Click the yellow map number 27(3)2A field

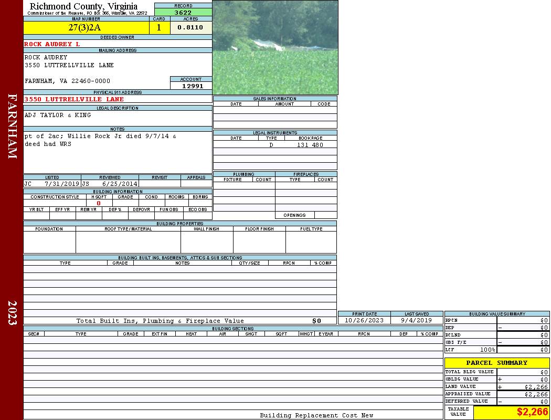coord(84,28)
